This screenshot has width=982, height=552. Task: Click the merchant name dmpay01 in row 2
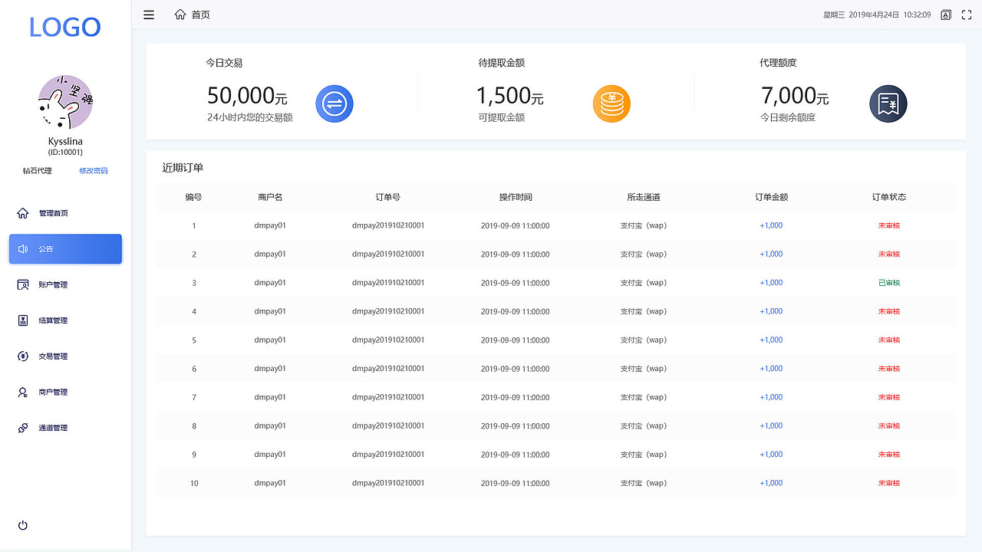pyautogui.click(x=270, y=254)
